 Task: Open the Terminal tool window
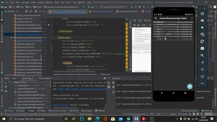pos(100,111)
